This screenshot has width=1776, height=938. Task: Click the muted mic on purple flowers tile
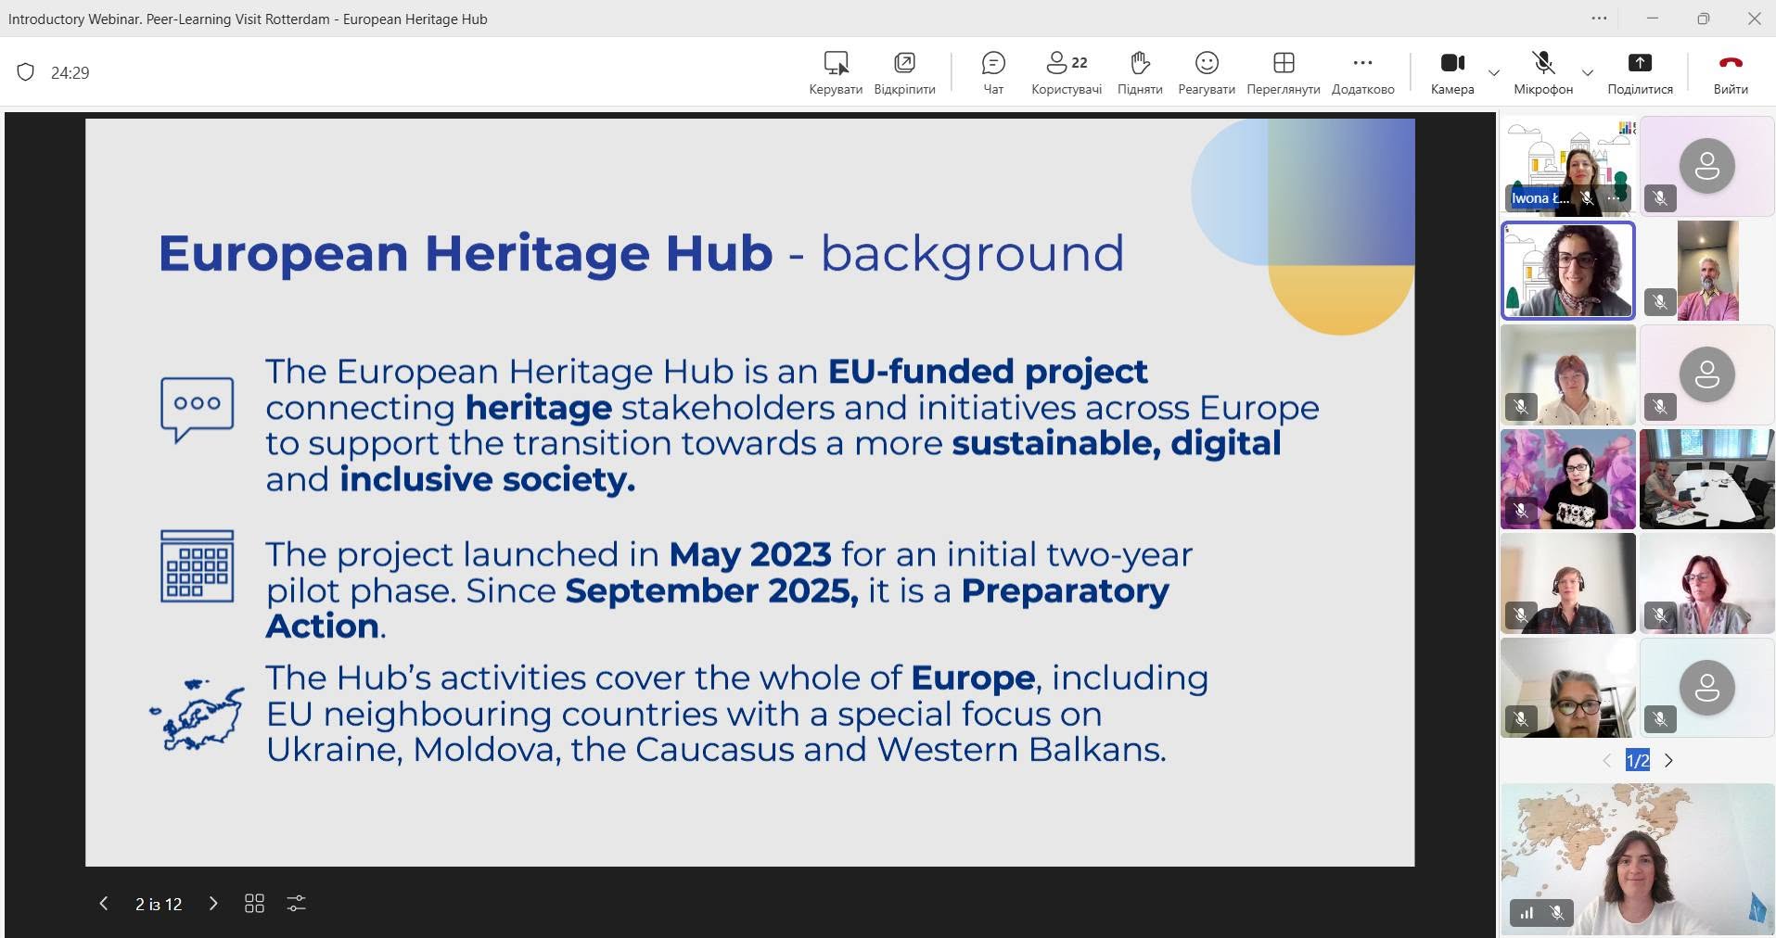[x=1521, y=510]
